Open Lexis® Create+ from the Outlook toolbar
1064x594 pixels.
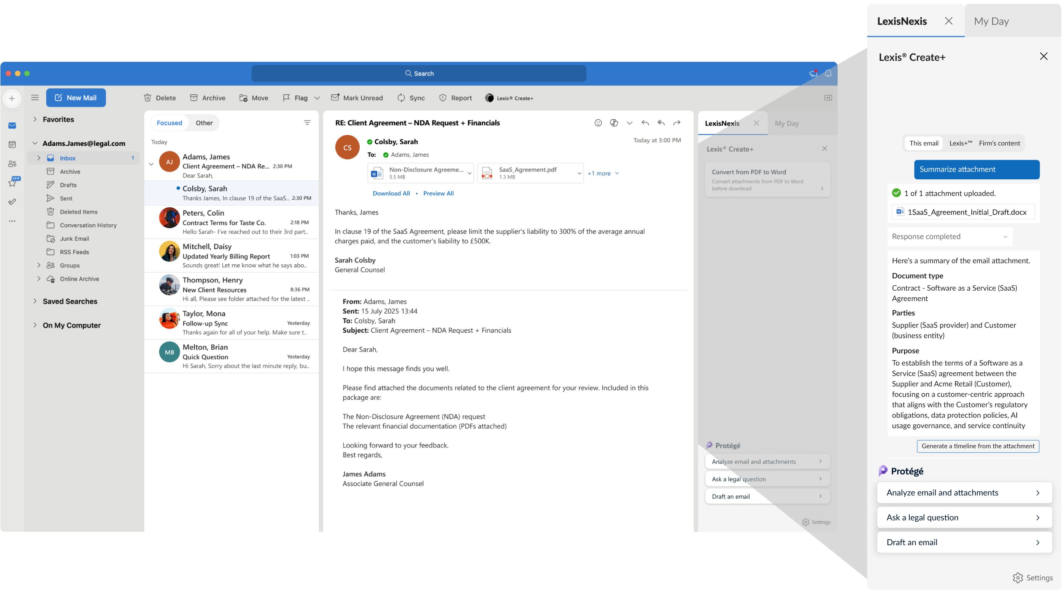pyautogui.click(x=509, y=98)
